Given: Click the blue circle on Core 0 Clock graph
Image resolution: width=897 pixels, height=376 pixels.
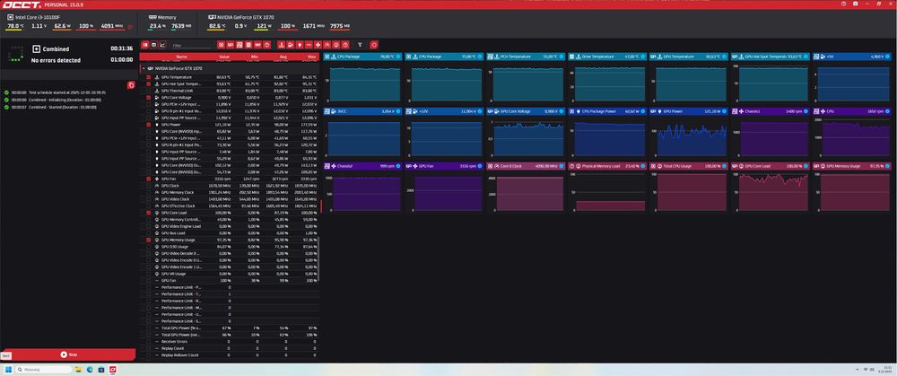Looking at the screenshot, I should click(562, 166).
